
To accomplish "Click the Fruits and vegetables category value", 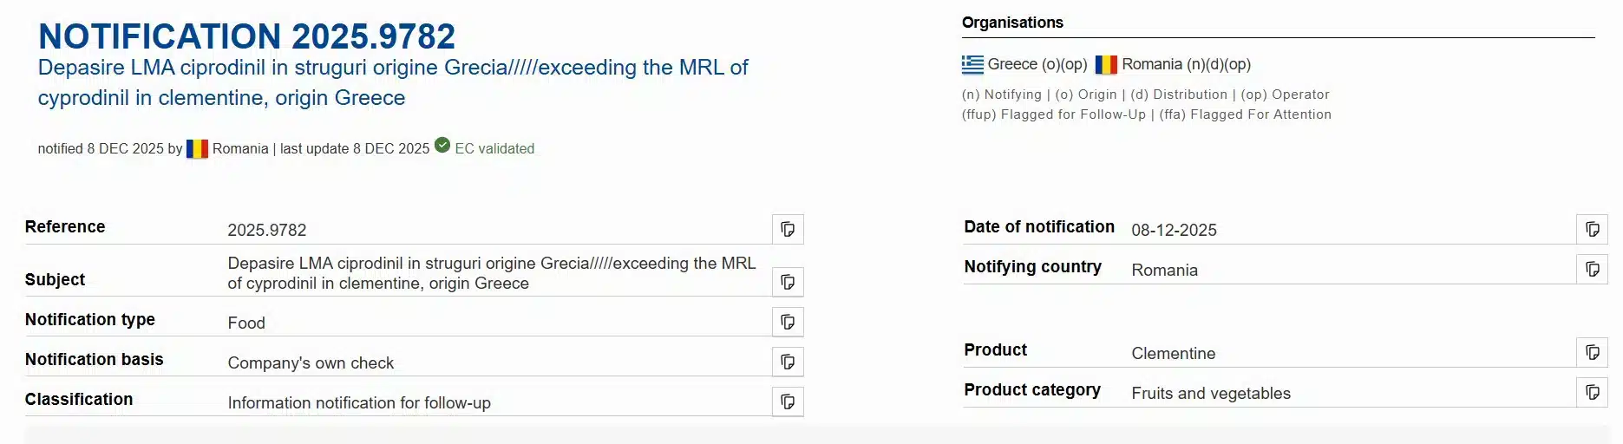I will tap(1210, 394).
